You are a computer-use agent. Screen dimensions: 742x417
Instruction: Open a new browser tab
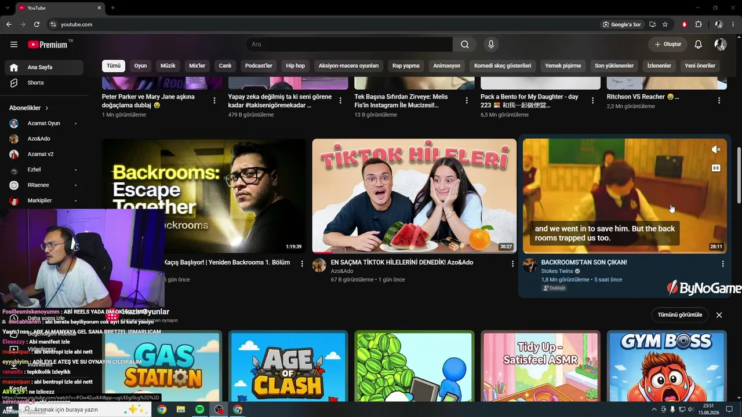click(x=112, y=8)
